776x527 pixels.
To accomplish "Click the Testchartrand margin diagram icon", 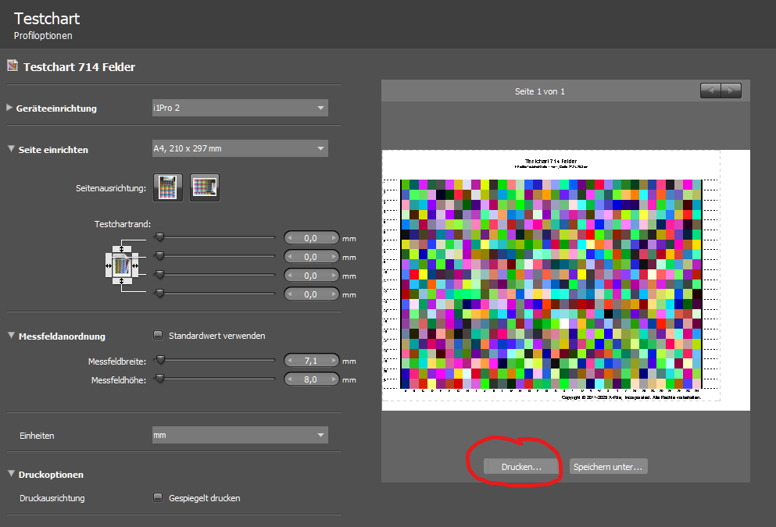I will tap(125, 266).
